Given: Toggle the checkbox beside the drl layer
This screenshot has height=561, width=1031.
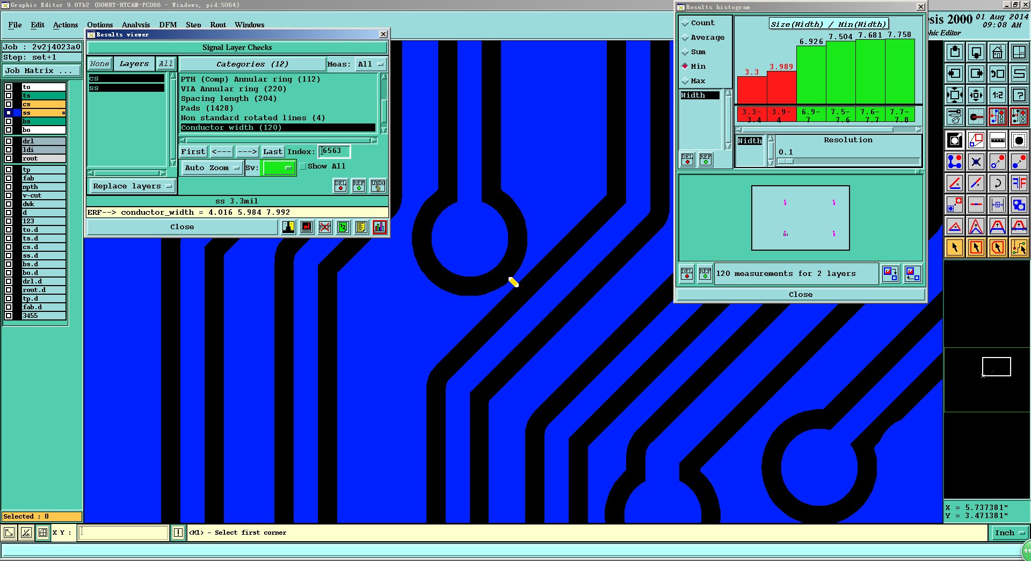Looking at the screenshot, I should pos(9,141).
